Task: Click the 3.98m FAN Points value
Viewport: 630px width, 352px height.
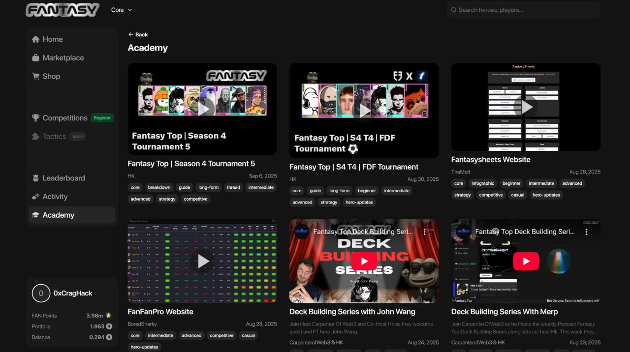Action: [94, 316]
